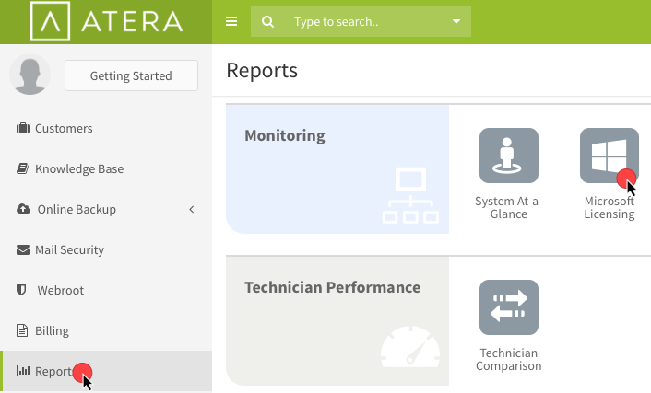Open the Technician Comparison report icon
This screenshot has height=393, width=651.
point(509,307)
